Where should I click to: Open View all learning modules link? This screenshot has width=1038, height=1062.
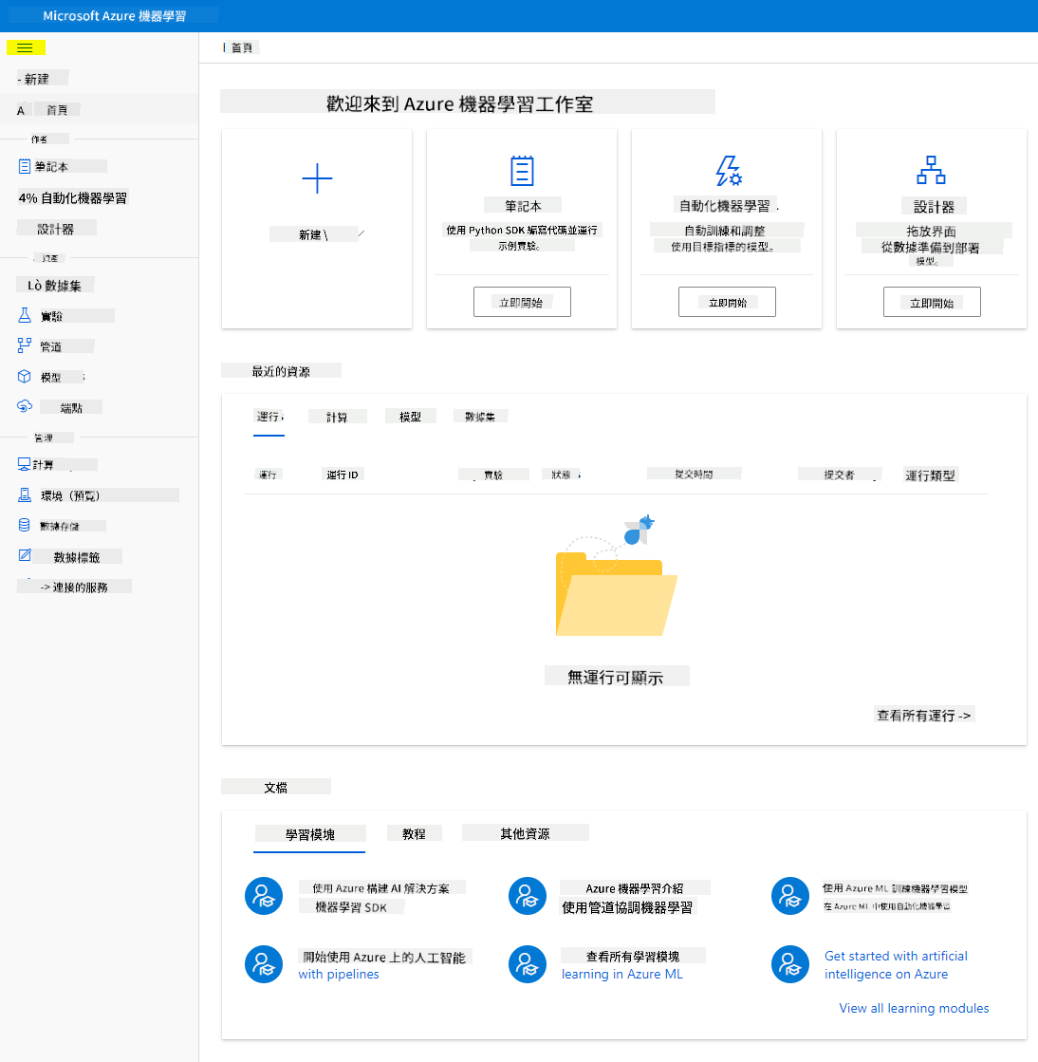point(914,1008)
